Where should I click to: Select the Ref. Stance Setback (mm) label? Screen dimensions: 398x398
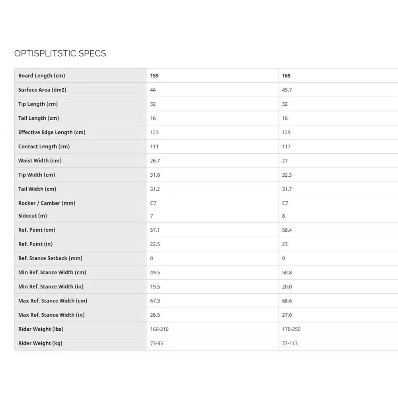pyautogui.click(x=50, y=258)
